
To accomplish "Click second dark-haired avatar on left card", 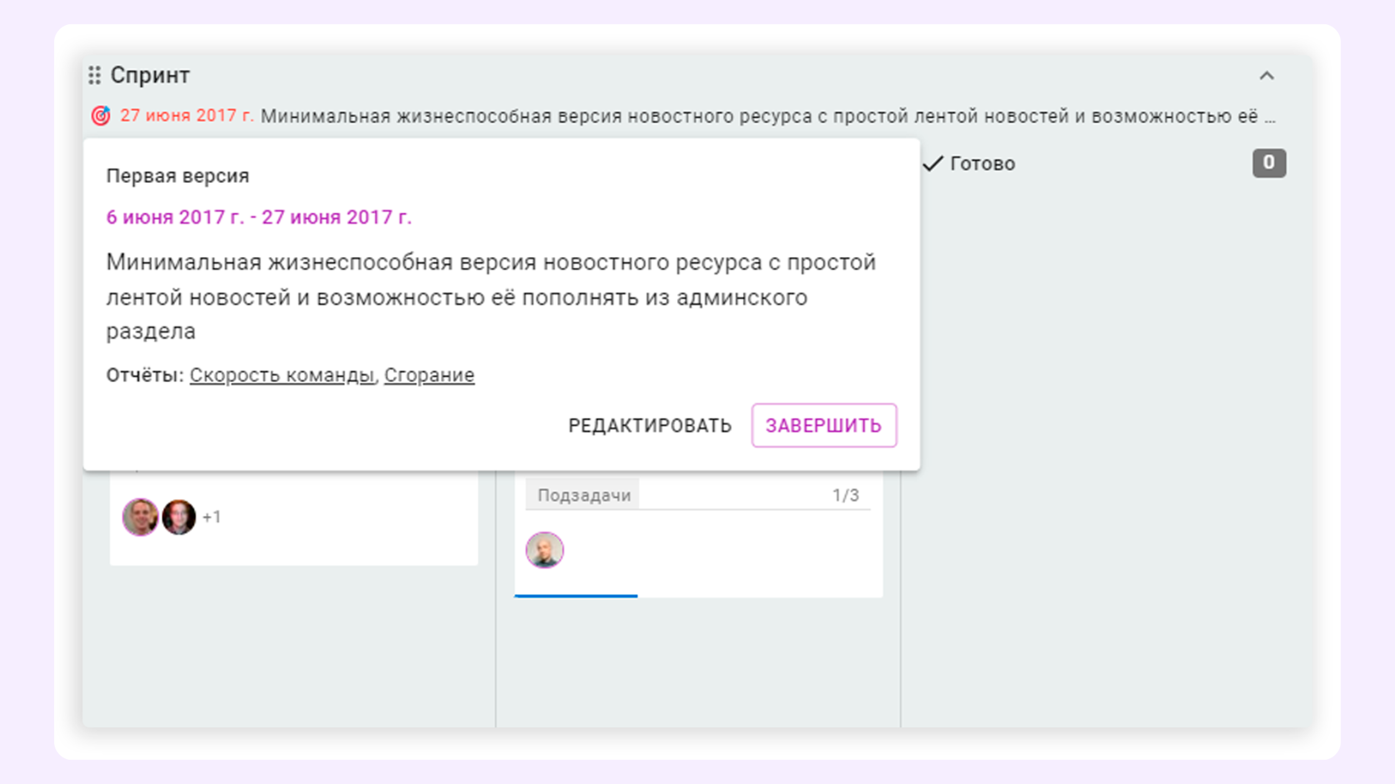I will 179,516.
